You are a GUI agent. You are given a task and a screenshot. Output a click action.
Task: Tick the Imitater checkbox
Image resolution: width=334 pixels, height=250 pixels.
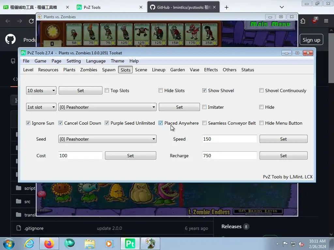(204, 107)
